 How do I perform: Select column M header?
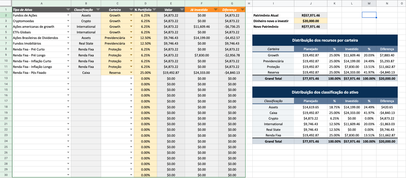click(x=369, y=3)
